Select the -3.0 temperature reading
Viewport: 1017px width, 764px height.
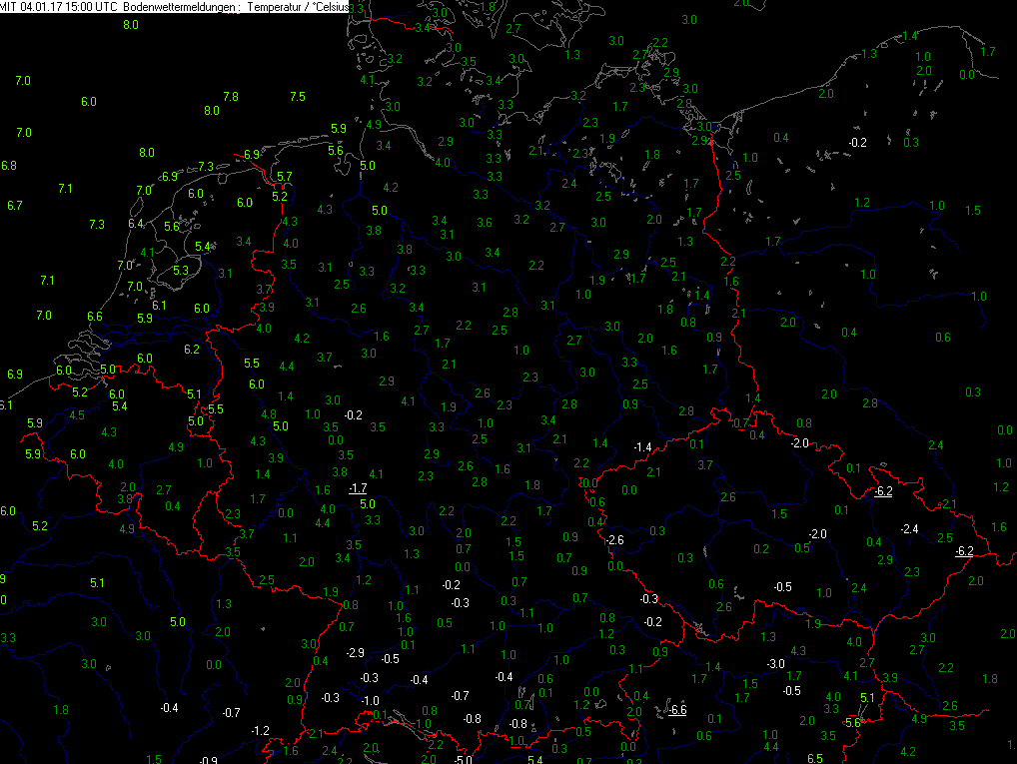[x=775, y=664]
